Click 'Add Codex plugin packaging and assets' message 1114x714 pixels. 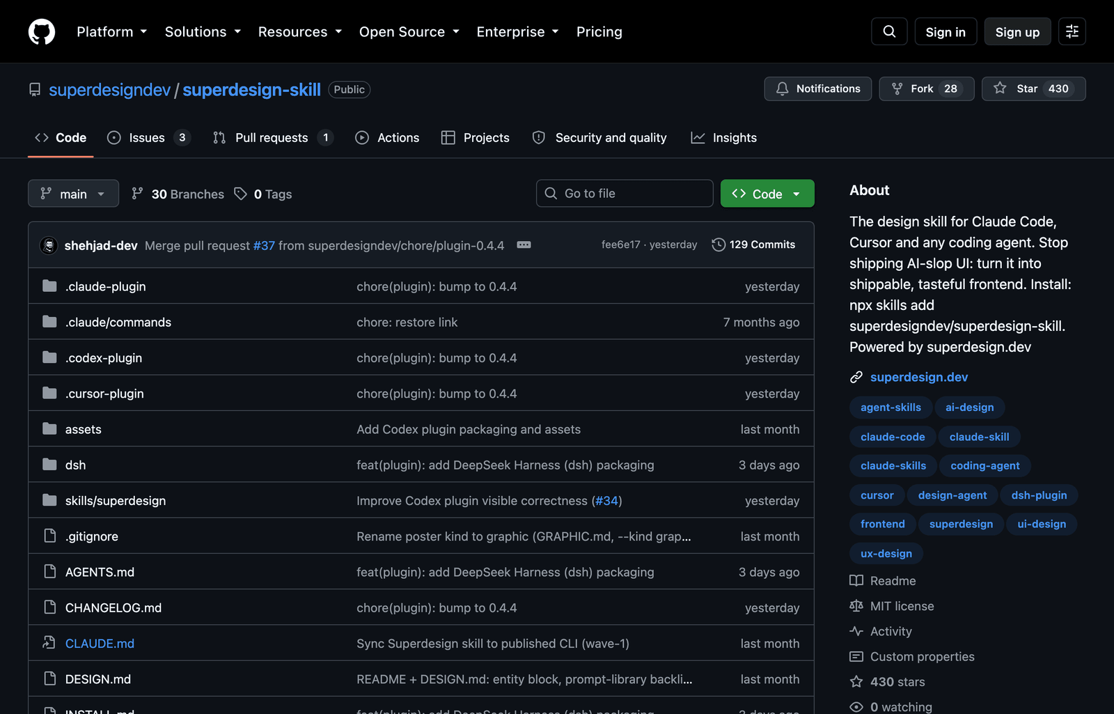(469, 429)
